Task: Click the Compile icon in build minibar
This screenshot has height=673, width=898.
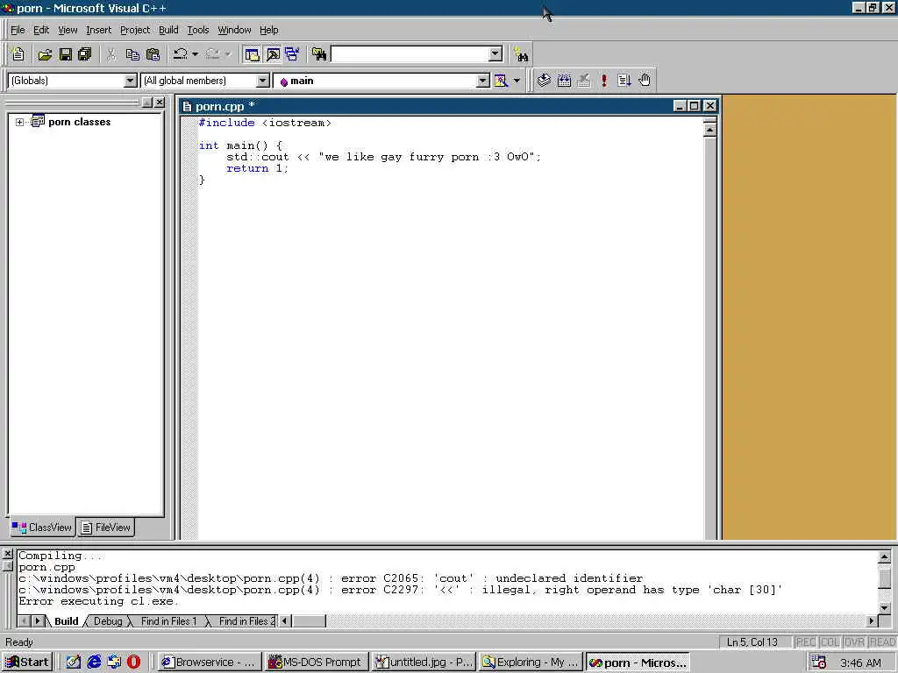Action: (x=544, y=81)
